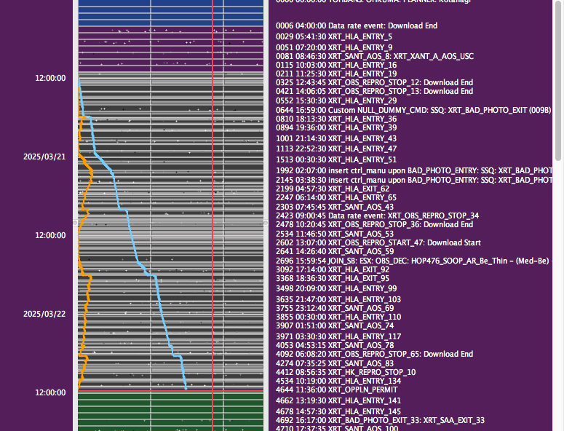The width and height of the screenshot is (564, 431).
Task: Select event 4274 07:35:25 XRT_SANT_AOS_83
Action: 335,364
